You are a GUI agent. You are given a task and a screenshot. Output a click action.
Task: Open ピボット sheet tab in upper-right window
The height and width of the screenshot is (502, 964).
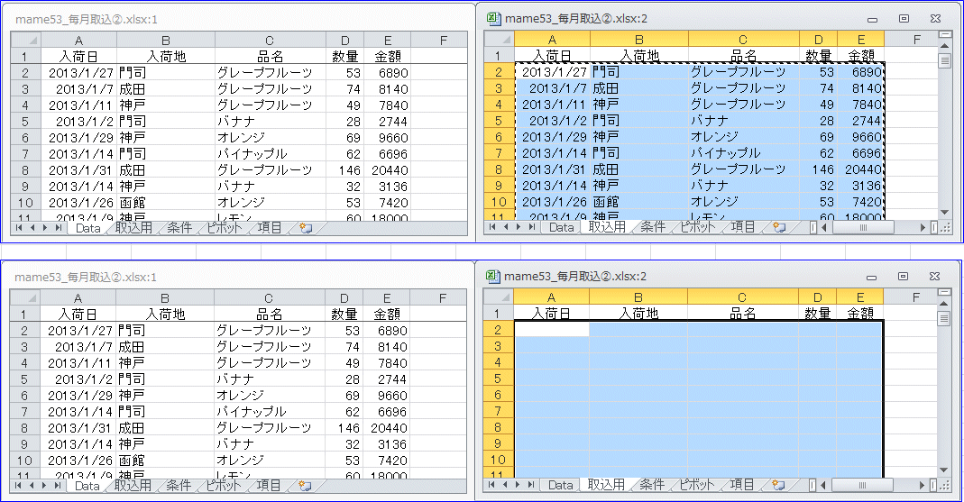tap(698, 227)
